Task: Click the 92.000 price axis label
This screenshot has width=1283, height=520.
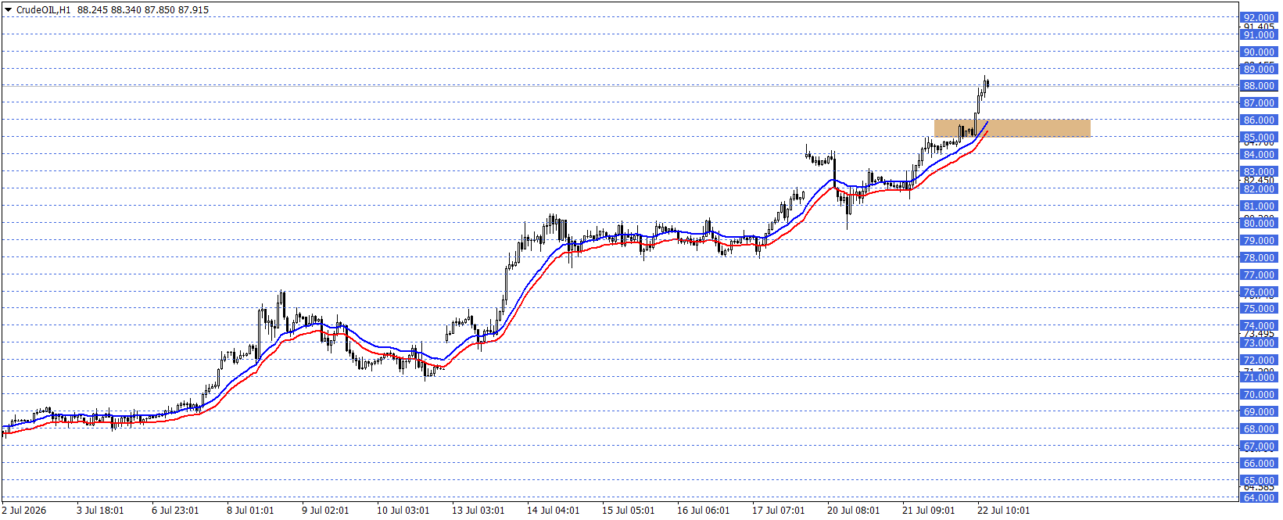Action: (1259, 17)
